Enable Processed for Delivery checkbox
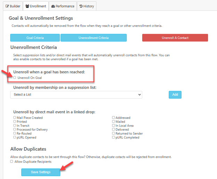Viewport: 217px width, 179px height. click(x=15, y=129)
